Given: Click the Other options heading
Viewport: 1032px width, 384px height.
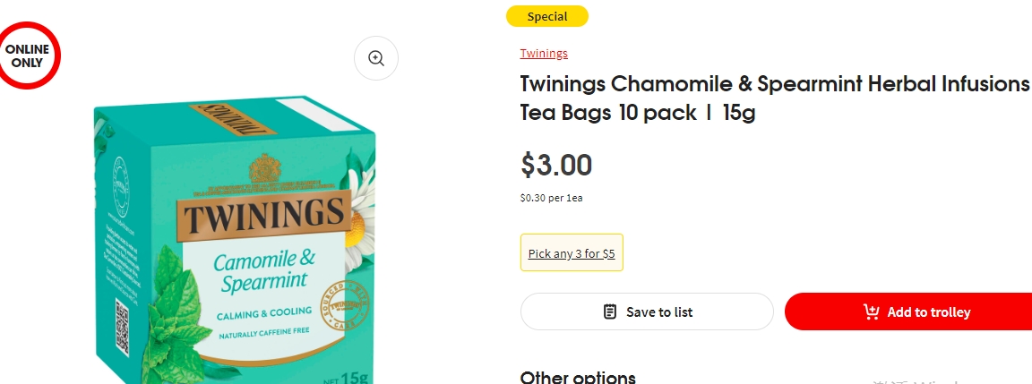Looking at the screenshot, I should tap(578, 377).
